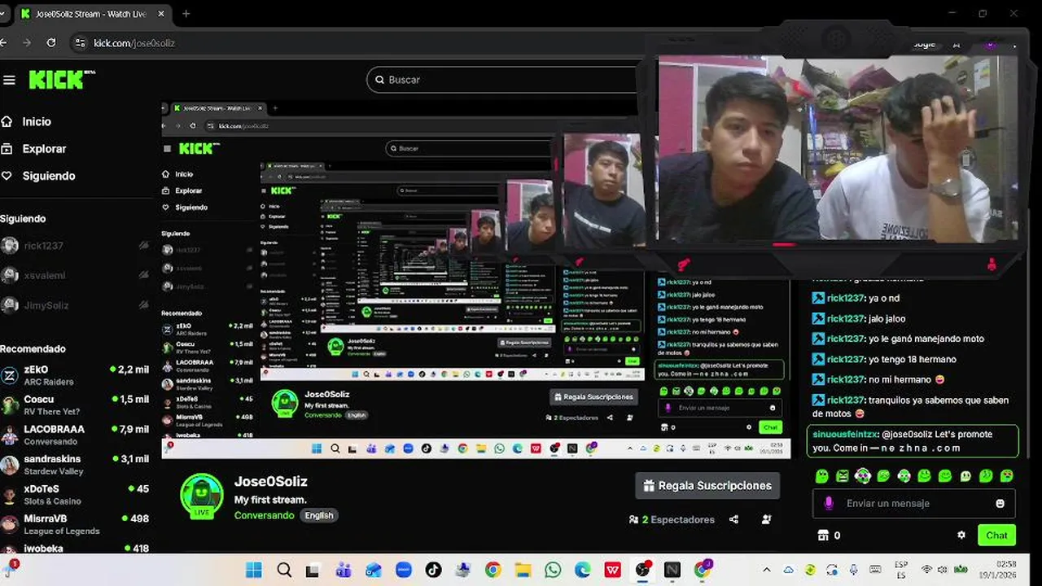Open recommended channel iwobeka
The height and width of the screenshot is (586, 1042).
(x=75, y=549)
